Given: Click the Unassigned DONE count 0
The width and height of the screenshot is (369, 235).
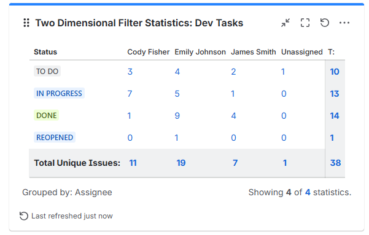Looking at the screenshot, I should click(x=284, y=116).
